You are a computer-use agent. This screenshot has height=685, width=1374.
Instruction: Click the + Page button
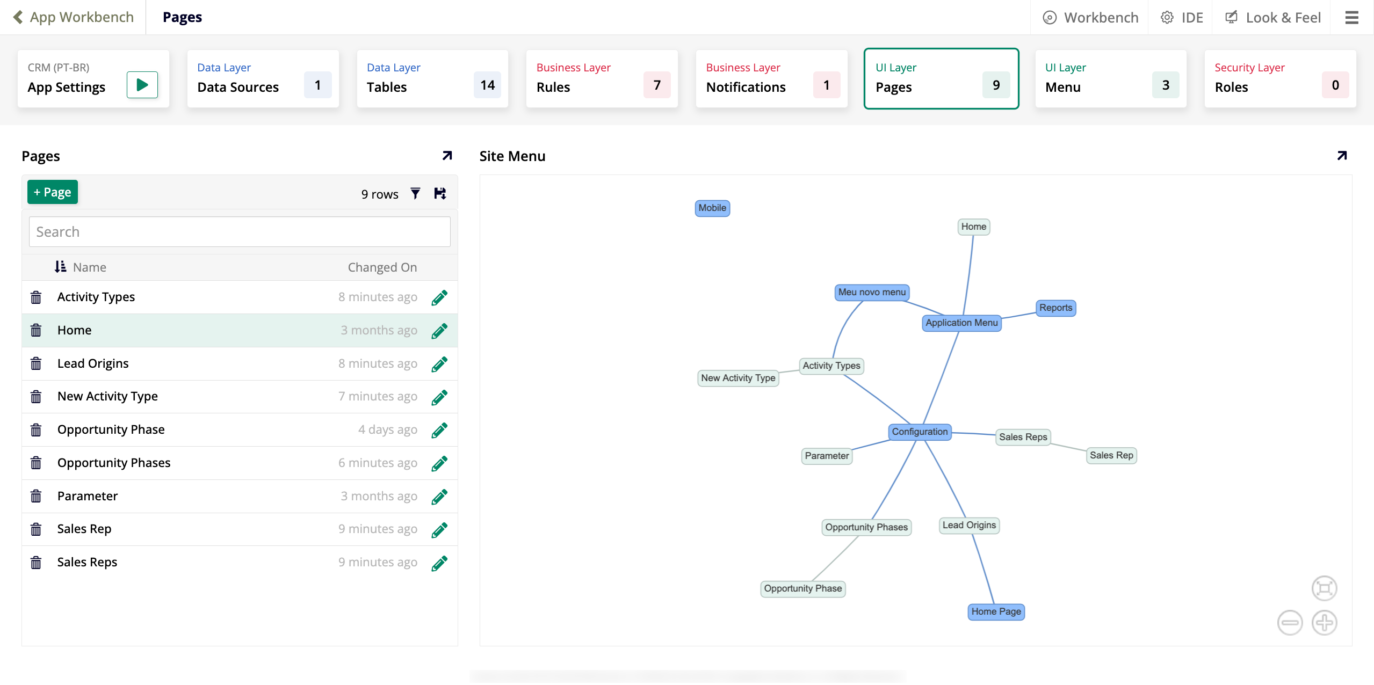pos(53,192)
